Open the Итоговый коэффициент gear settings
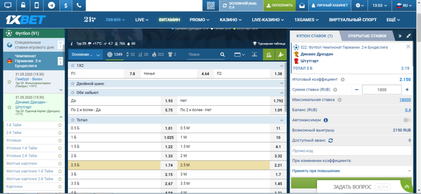Screen dimensions: 421x194 342,80
